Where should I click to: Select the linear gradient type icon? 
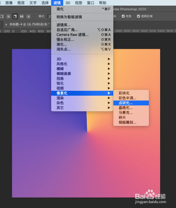[2, 16]
